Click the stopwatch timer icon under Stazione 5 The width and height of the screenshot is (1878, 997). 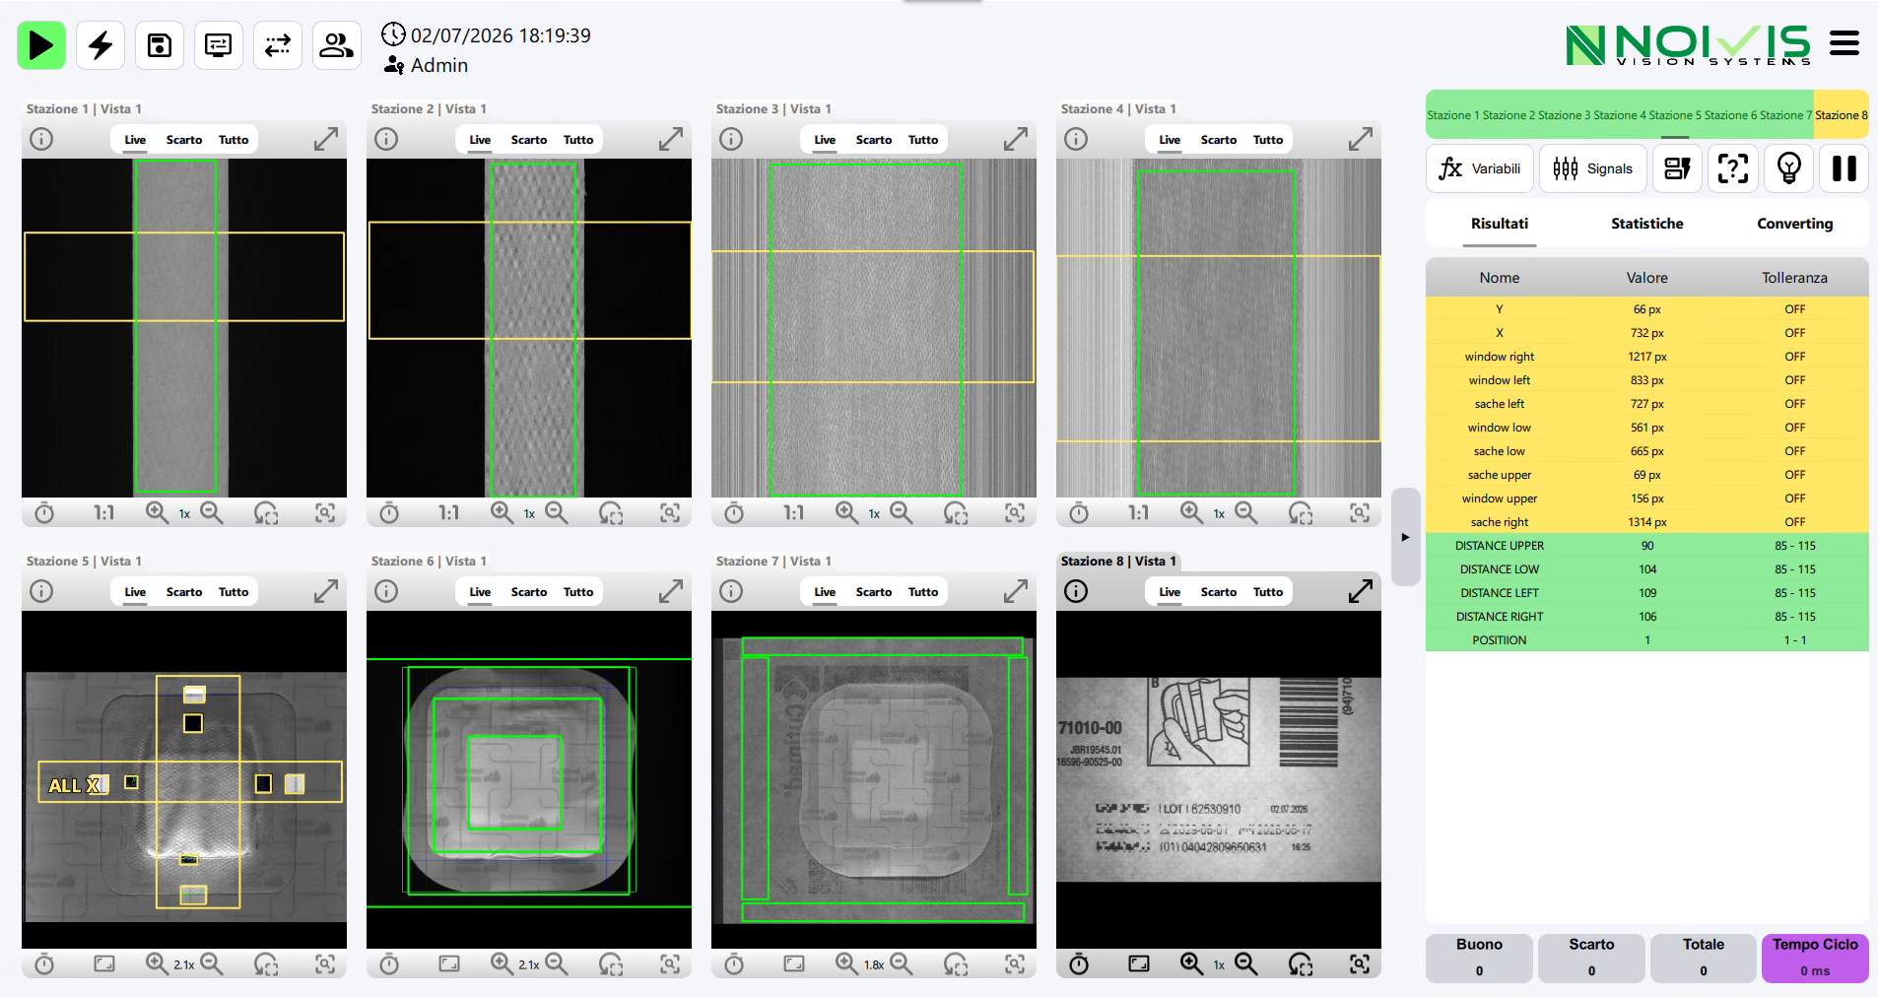coord(44,964)
